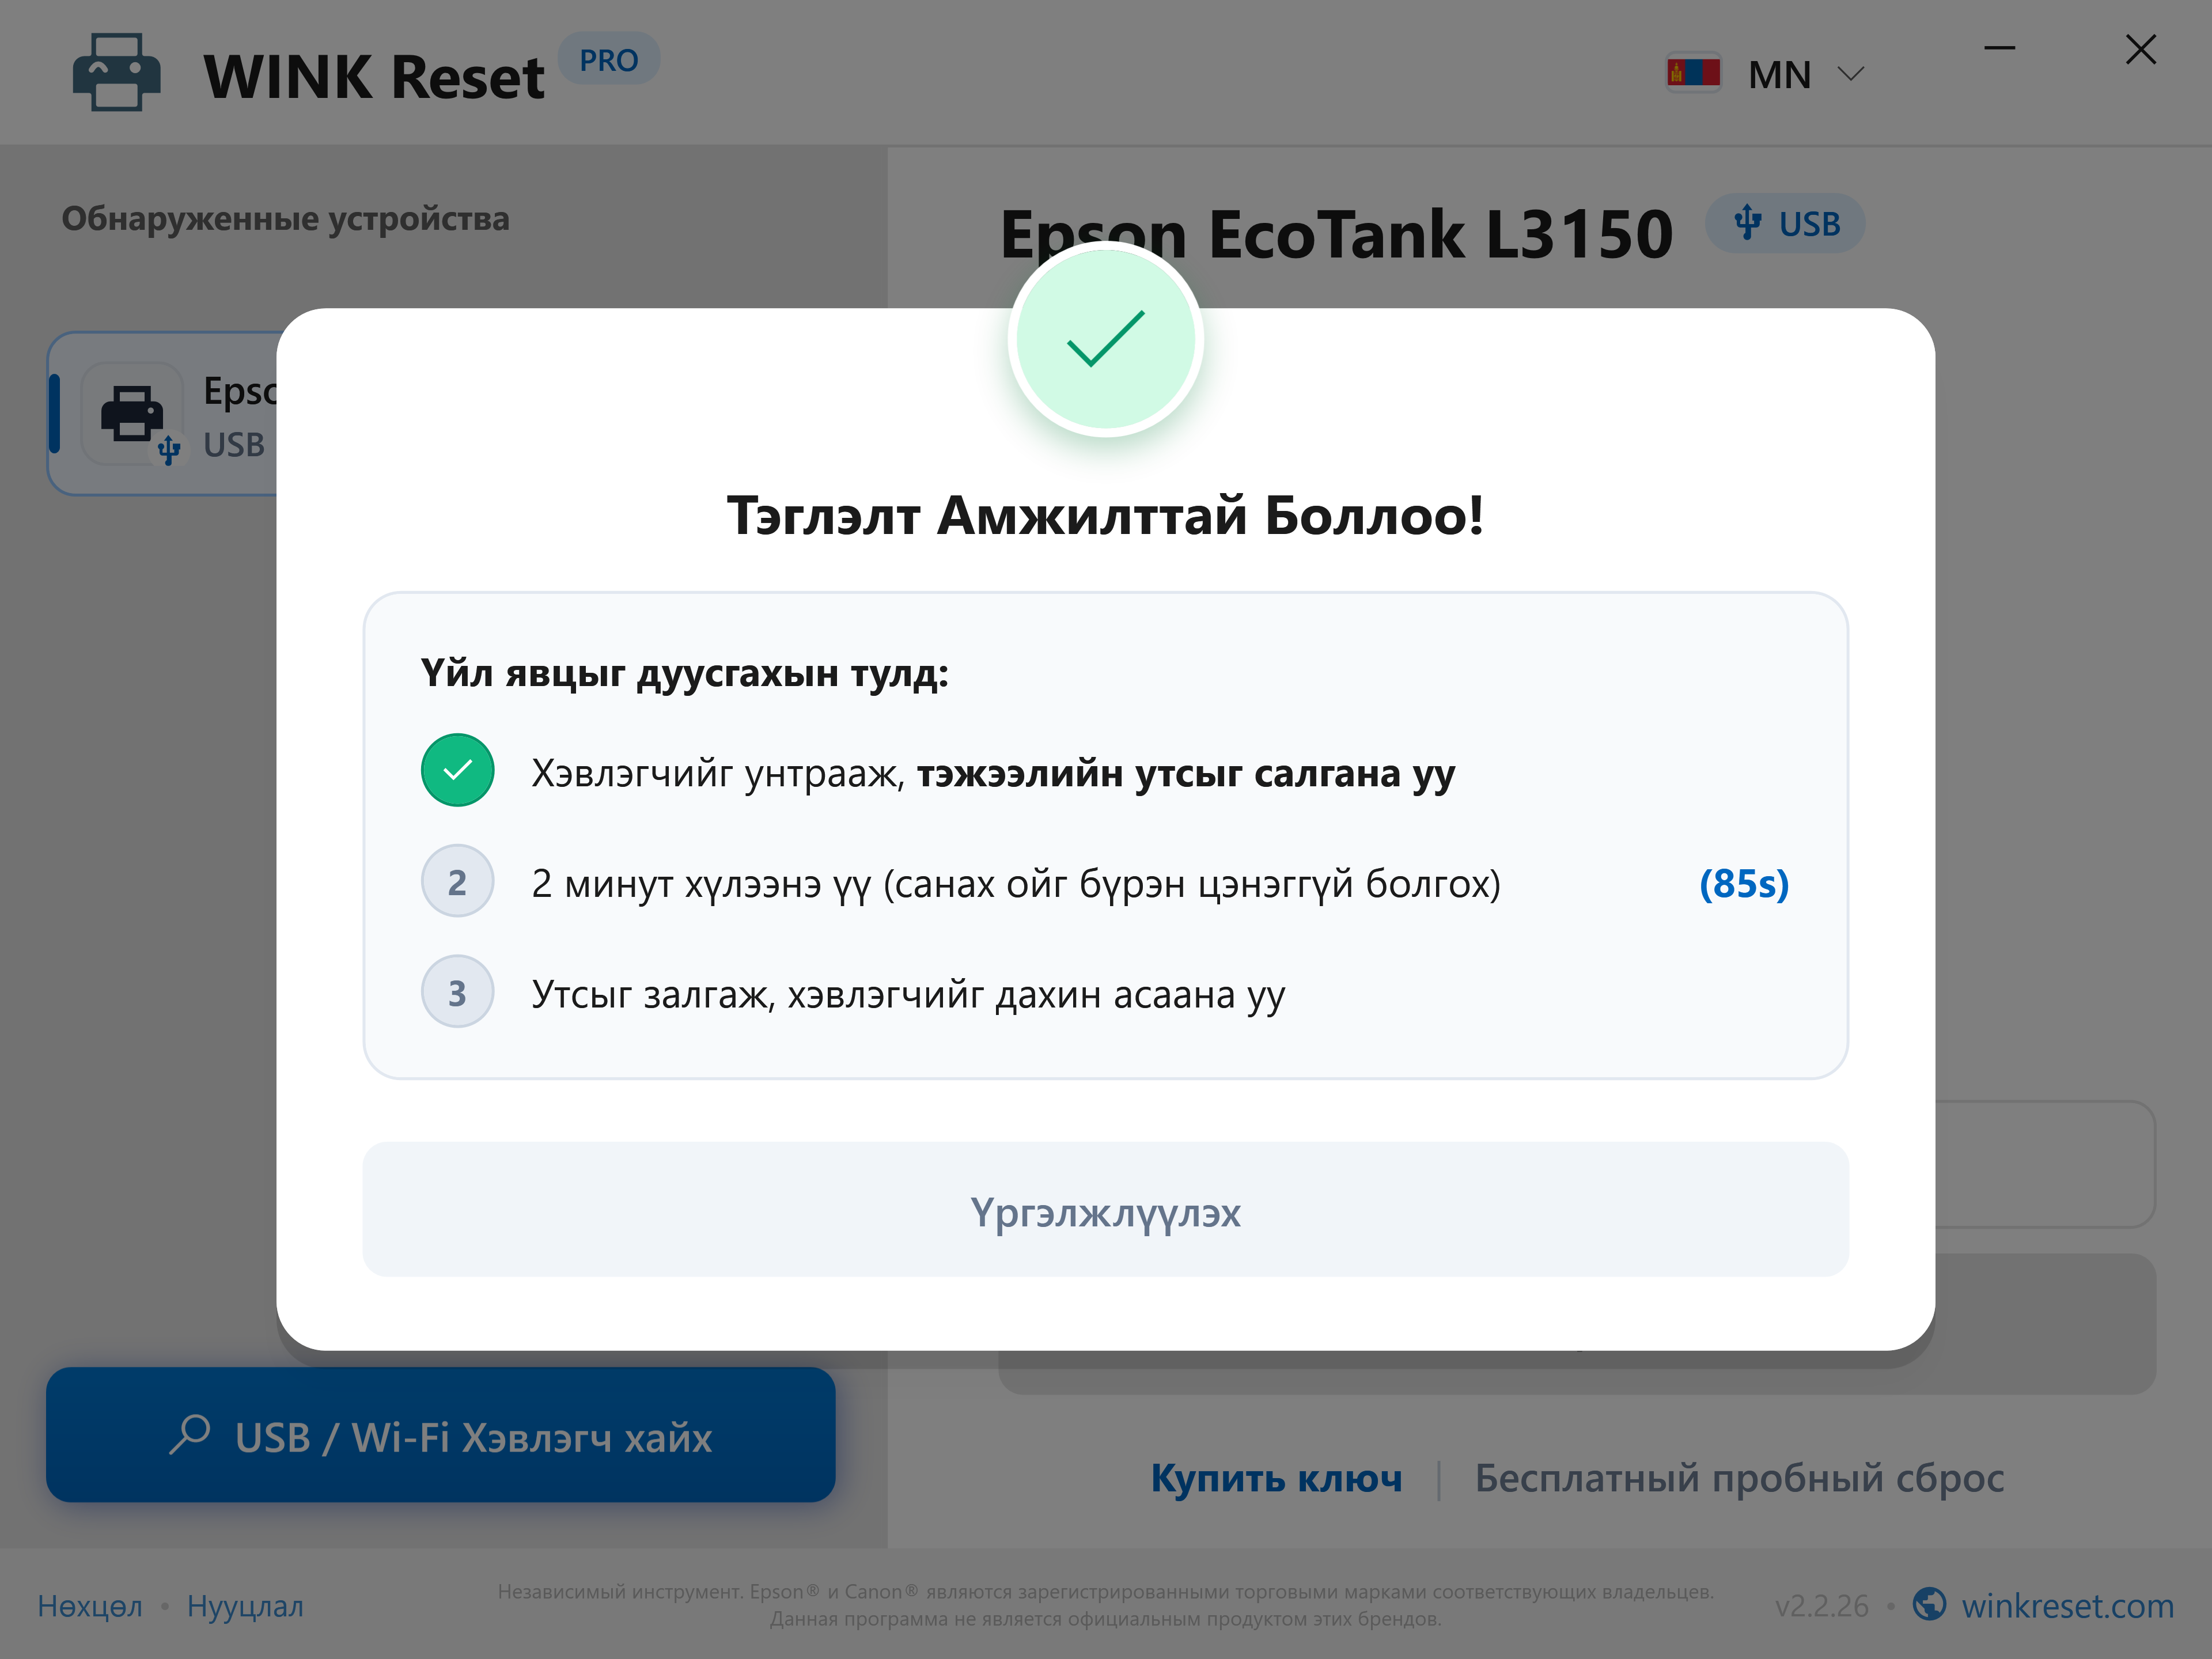The height and width of the screenshot is (1659, 2212).
Task: Click the search magnifier icon
Action: click(189, 1434)
